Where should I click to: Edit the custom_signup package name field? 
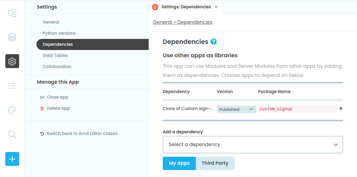297,109
